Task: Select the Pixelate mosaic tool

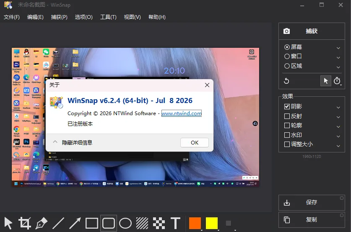Action: [159, 223]
